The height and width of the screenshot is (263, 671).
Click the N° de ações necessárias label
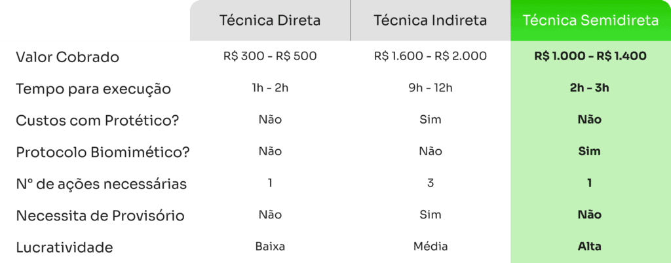(x=102, y=184)
